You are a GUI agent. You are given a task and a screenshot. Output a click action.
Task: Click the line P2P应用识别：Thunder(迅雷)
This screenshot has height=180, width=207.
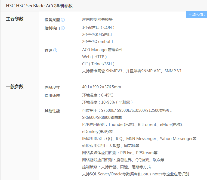pyautogui.click(x=133, y=125)
